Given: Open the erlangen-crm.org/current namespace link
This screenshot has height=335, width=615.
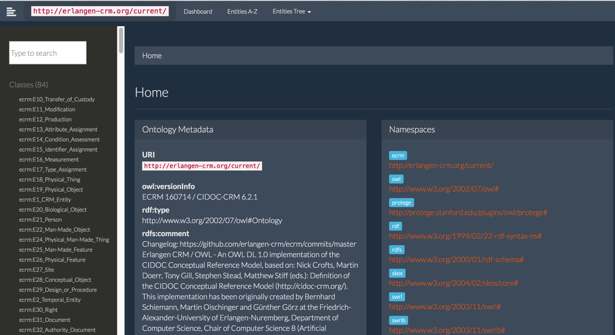Looking at the screenshot, I should tap(441, 165).
